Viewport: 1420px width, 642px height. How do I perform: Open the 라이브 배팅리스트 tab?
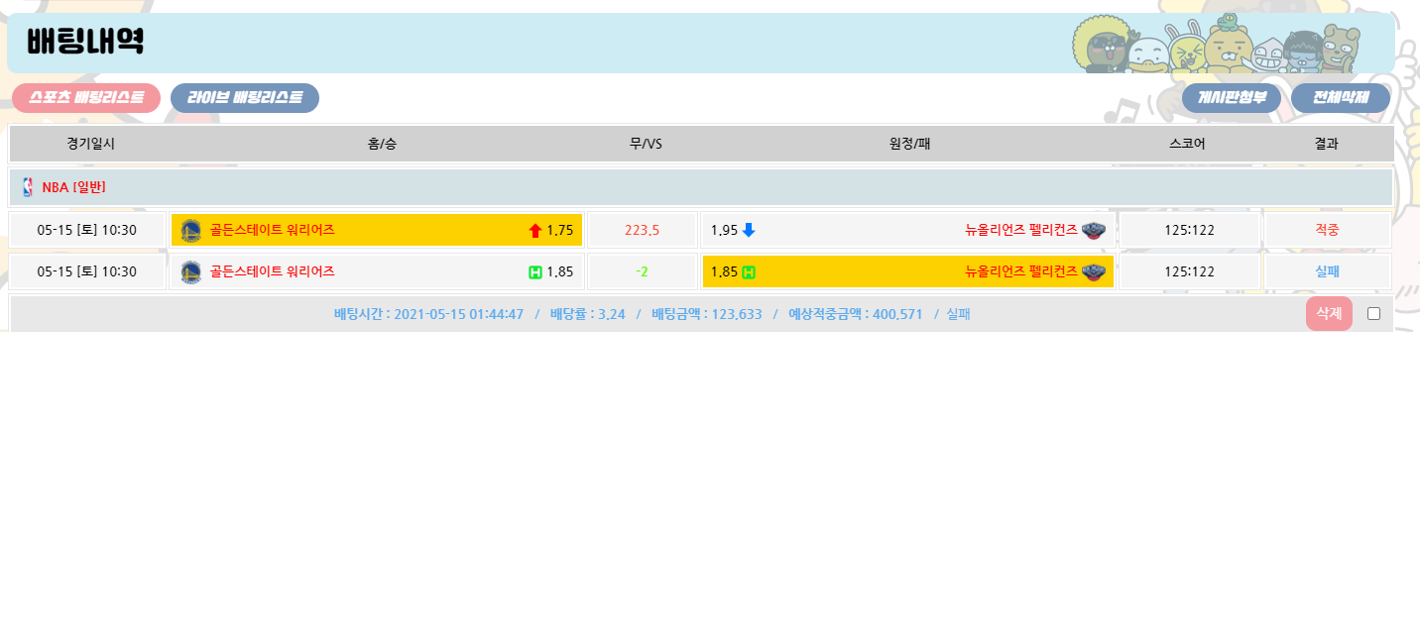245,98
